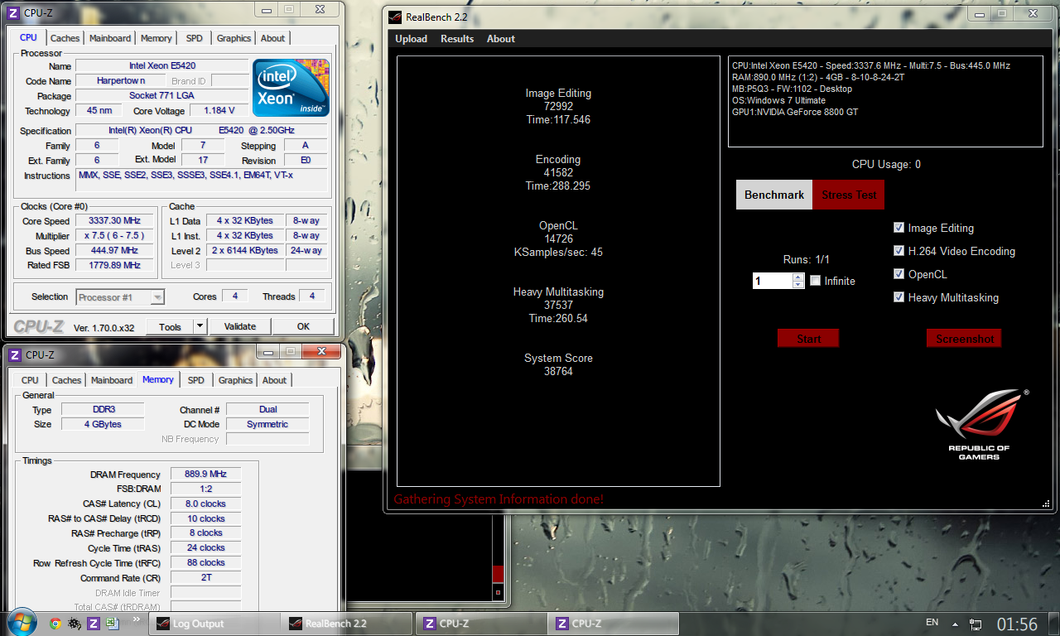Click the 'Gathering System Information done!' status text
This screenshot has width=1060, height=636.
click(x=499, y=499)
